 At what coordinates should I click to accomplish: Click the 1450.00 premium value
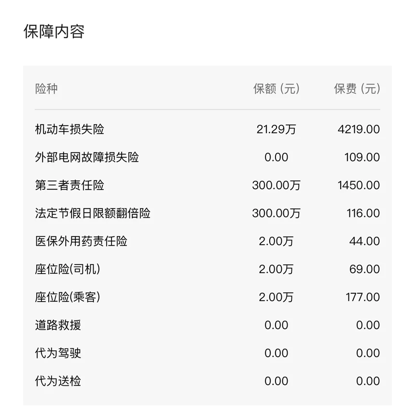tap(359, 185)
